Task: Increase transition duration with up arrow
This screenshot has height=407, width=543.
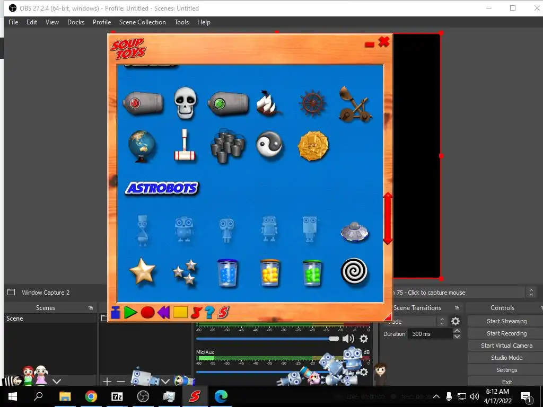Action: 457,331
